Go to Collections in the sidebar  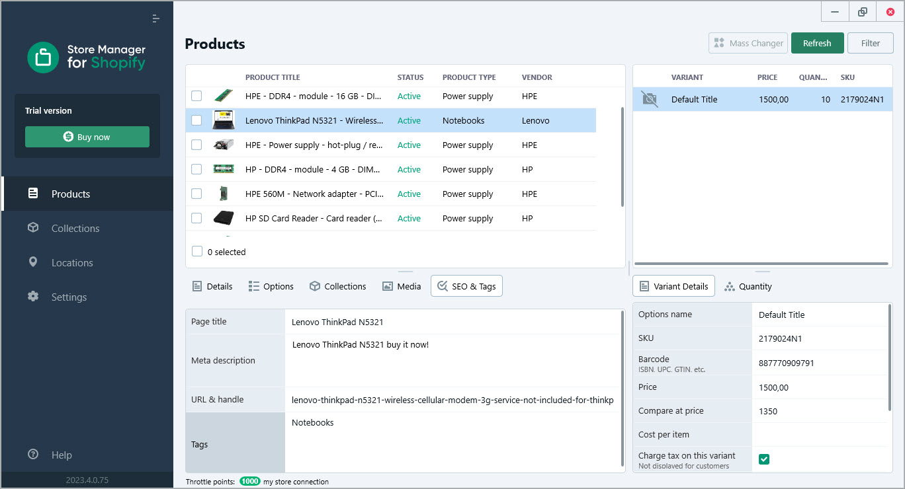[x=87, y=228]
